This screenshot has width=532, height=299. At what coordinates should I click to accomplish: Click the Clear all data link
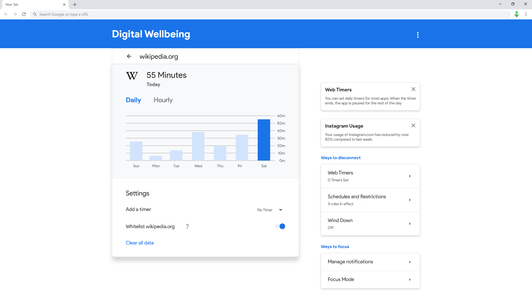click(140, 243)
